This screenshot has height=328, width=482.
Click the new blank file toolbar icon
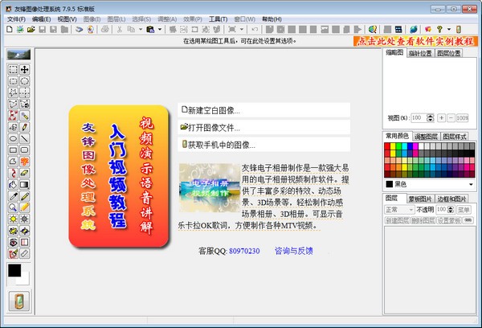pyautogui.click(x=8, y=29)
